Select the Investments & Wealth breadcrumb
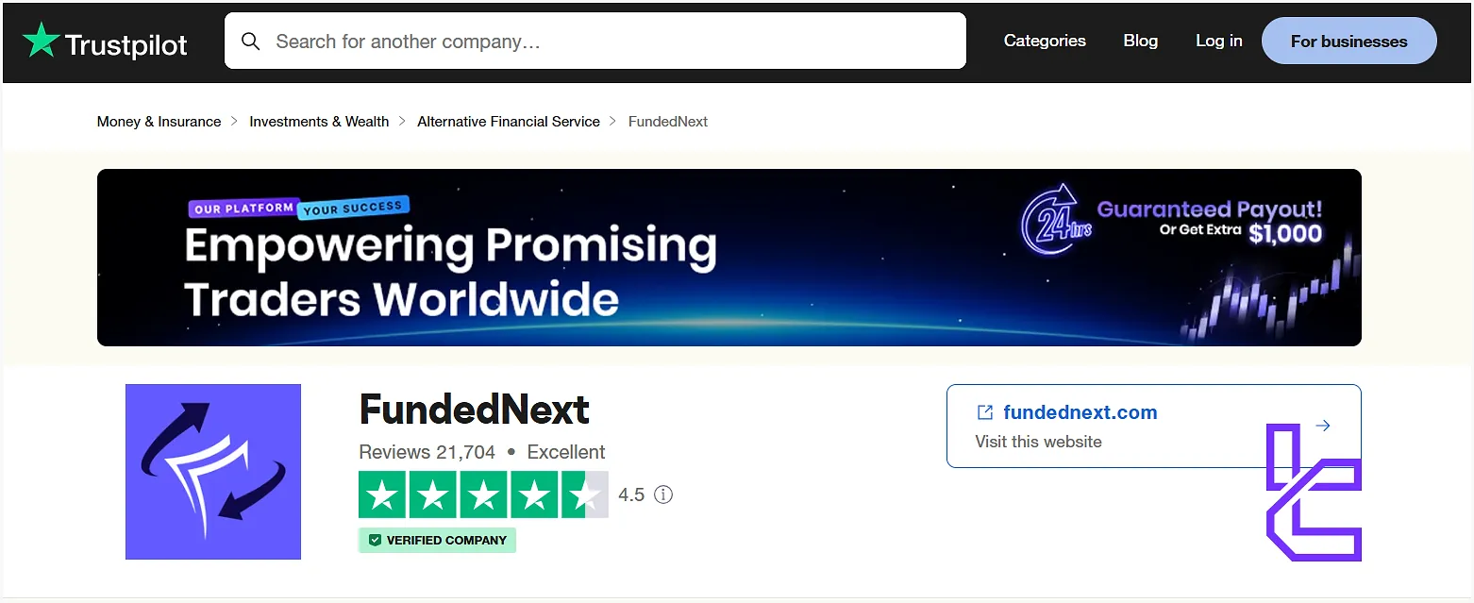This screenshot has width=1474, height=603. pos(318,121)
